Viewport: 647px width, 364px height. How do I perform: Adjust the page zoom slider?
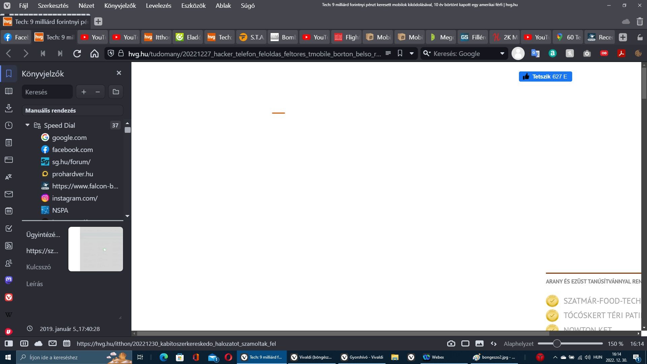[557, 343]
